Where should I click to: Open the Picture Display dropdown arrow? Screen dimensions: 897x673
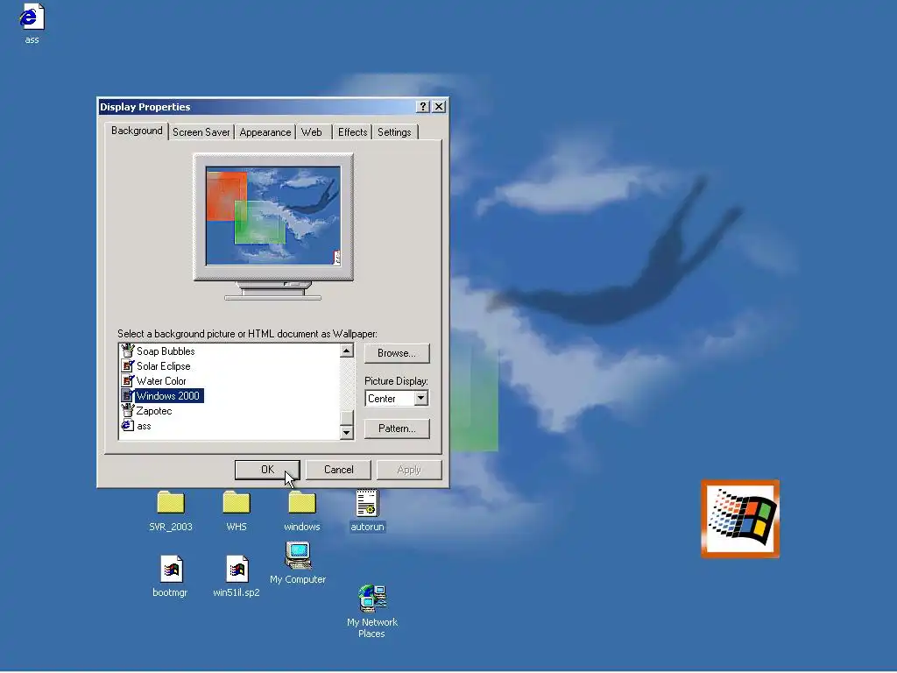tap(421, 399)
